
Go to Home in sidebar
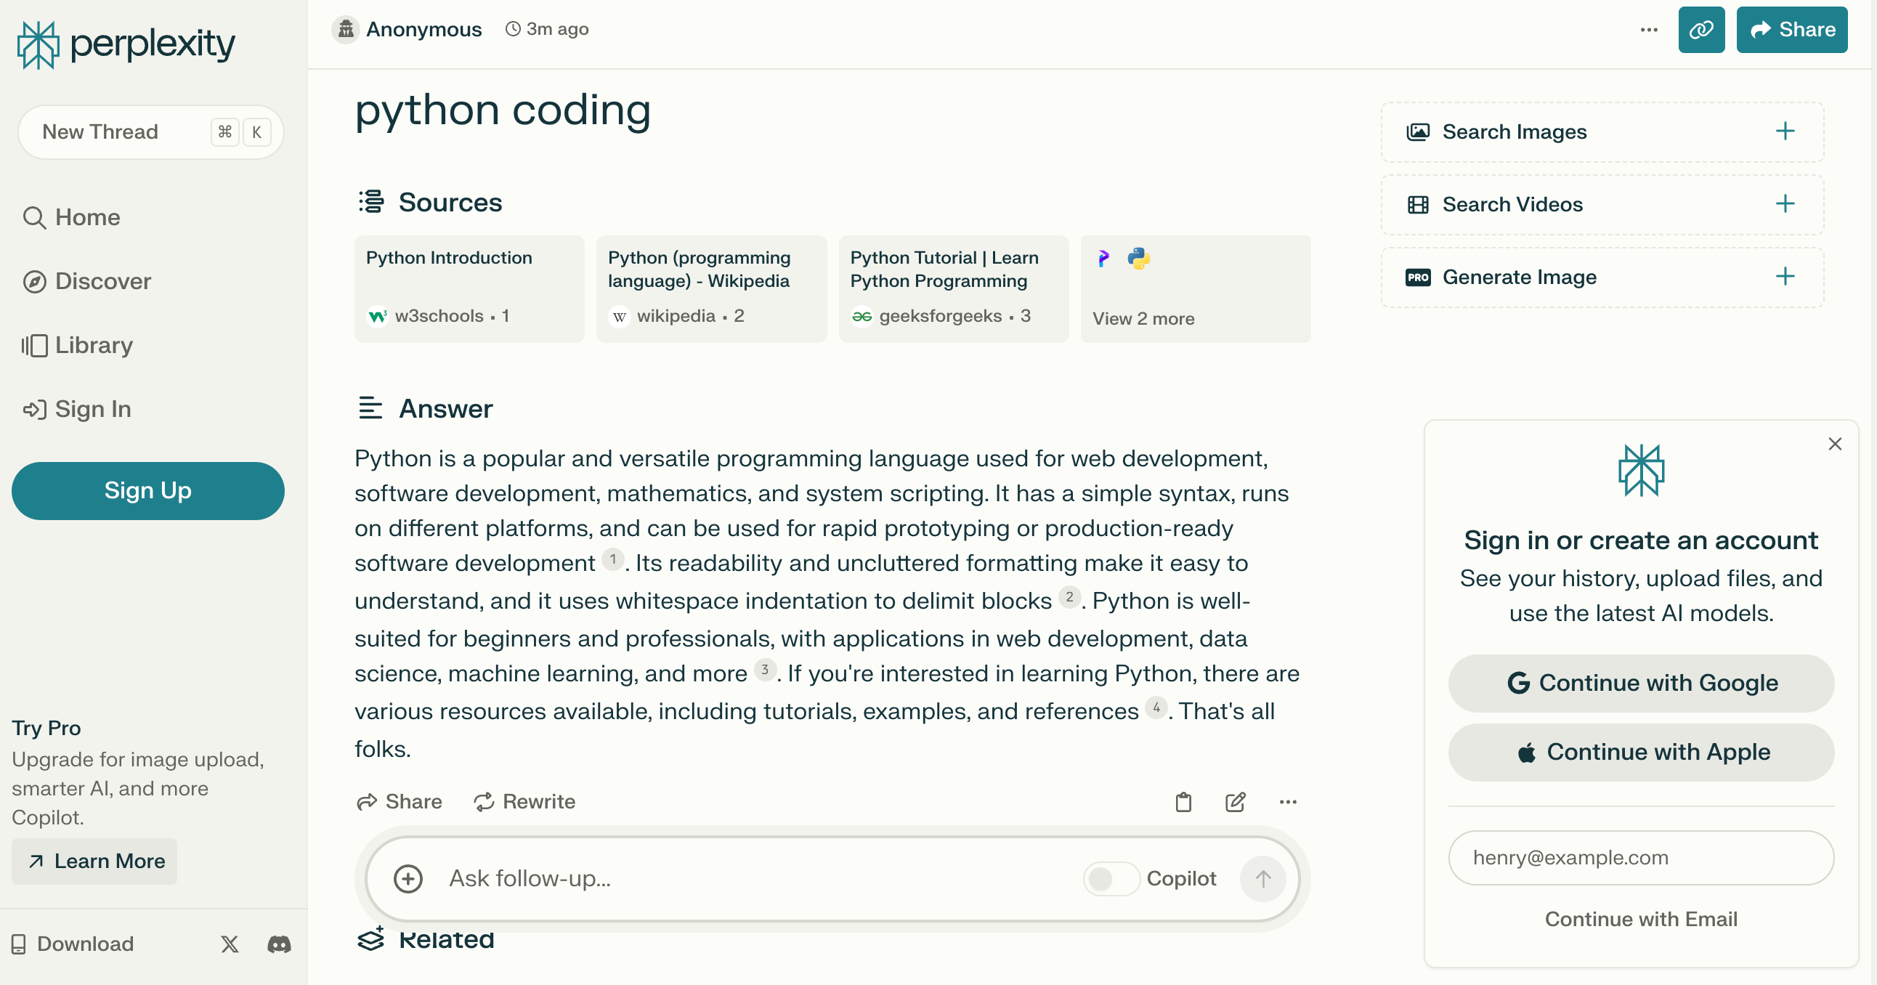tap(71, 217)
